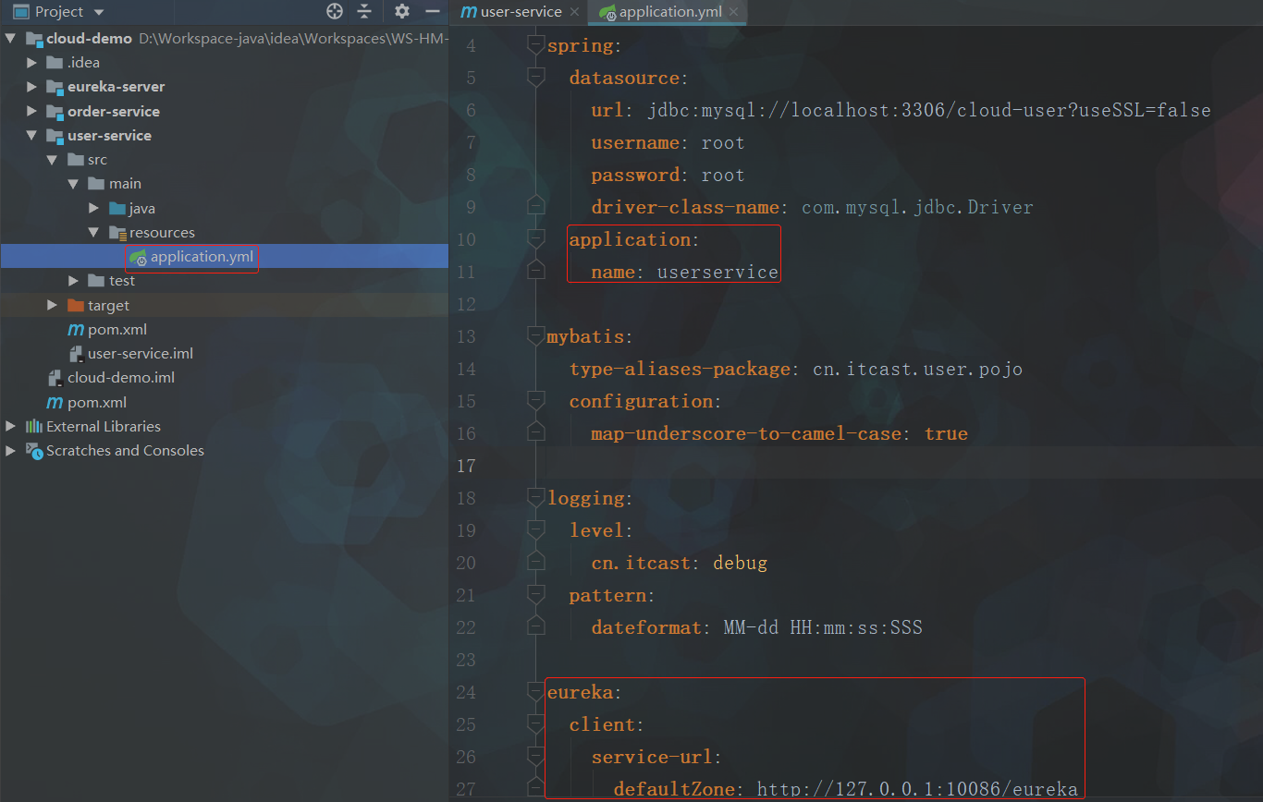Select pom.xml under user-service module
This screenshot has height=802, width=1263.
tap(117, 330)
